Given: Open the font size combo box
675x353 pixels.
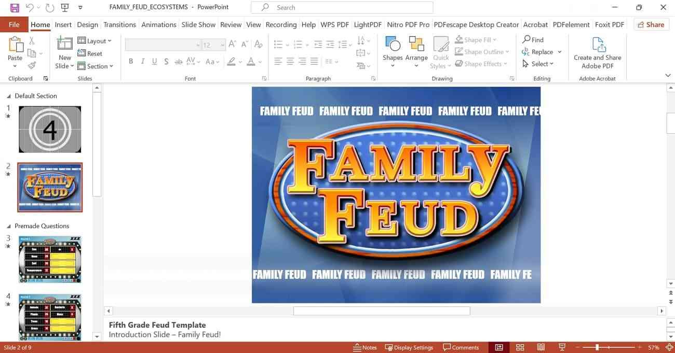Looking at the screenshot, I should click(x=214, y=45).
